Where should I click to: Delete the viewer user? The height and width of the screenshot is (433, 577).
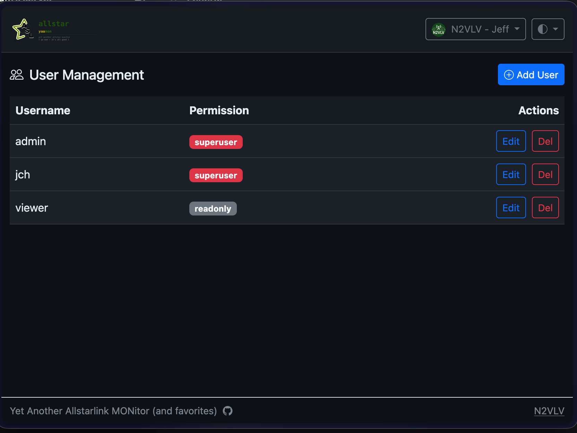pyautogui.click(x=545, y=207)
